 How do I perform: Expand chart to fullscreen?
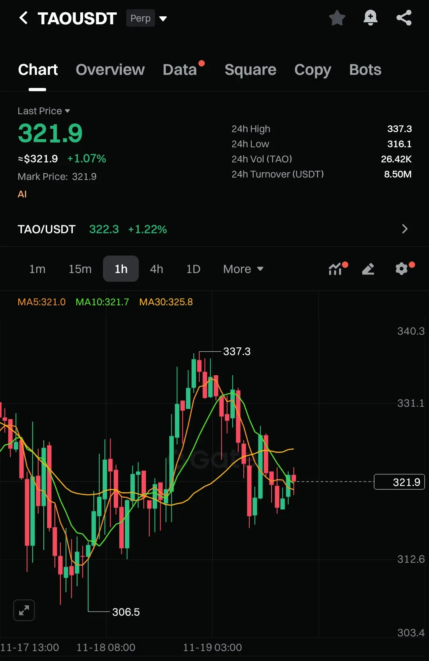click(x=24, y=610)
